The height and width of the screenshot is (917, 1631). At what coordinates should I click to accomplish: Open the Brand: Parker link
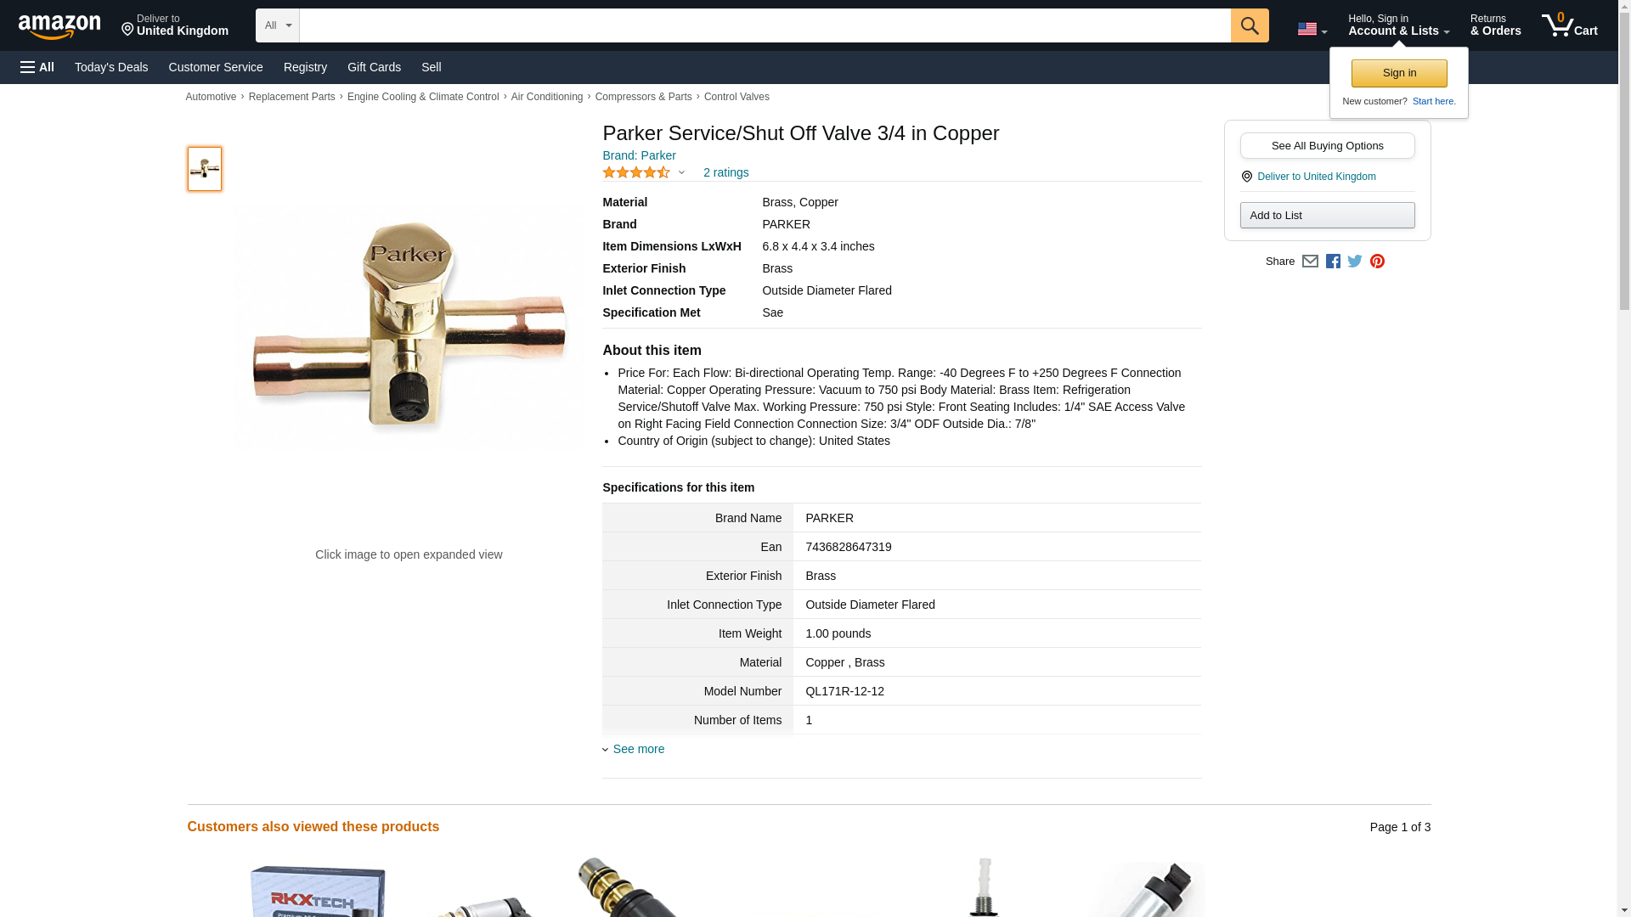click(x=639, y=155)
